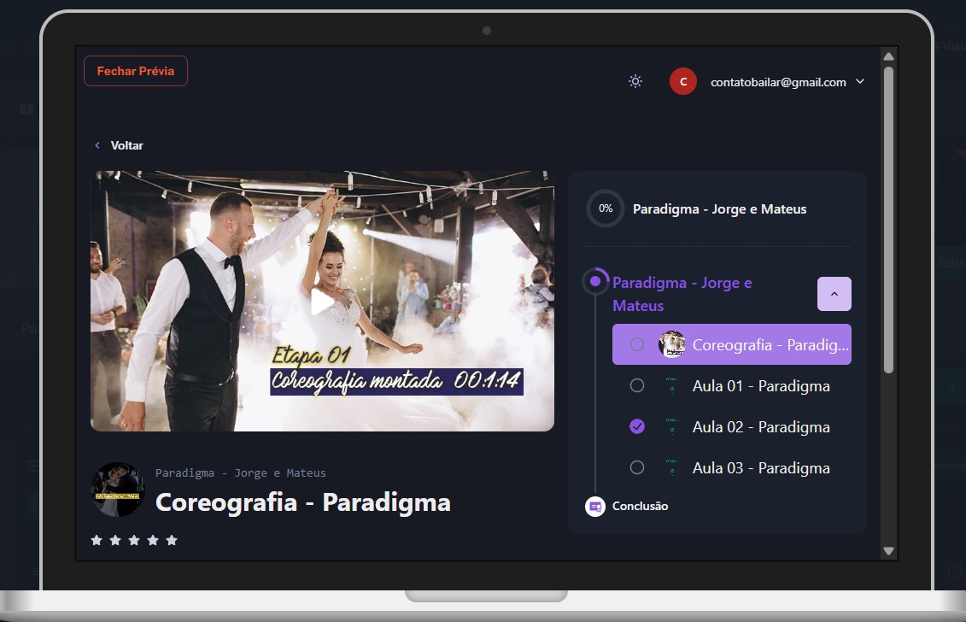The image size is (966, 622).
Task: Click the Fechar Prévia button
Action: tap(136, 71)
